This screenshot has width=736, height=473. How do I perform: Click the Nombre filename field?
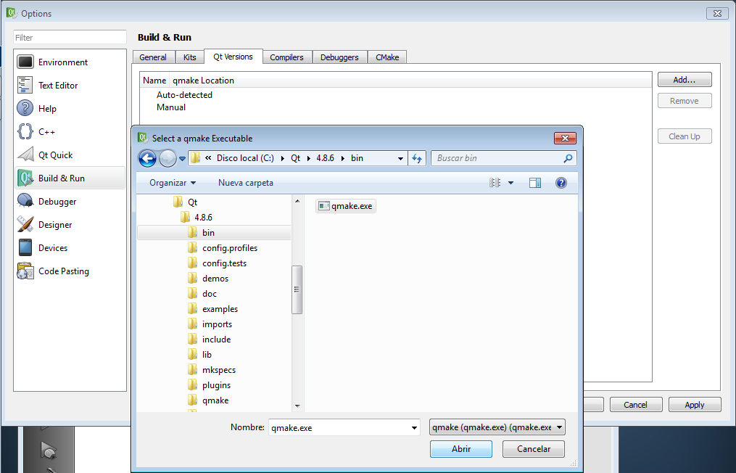[x=344, y=427]
